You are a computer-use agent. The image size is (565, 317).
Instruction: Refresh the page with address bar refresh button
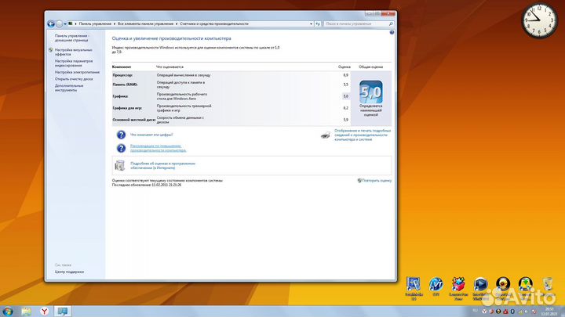tap(318, 23)
